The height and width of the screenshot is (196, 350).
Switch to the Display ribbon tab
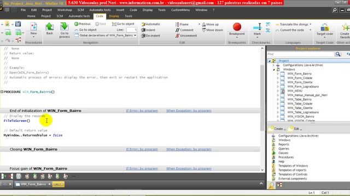pyautogui.click(x=114, y=16)
